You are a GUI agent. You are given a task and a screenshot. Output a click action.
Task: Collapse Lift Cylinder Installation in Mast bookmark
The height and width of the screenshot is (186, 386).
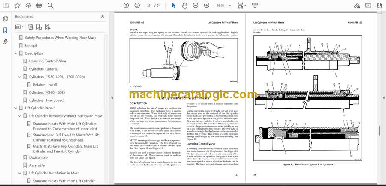pyautogui.click(x=20, y=173)
